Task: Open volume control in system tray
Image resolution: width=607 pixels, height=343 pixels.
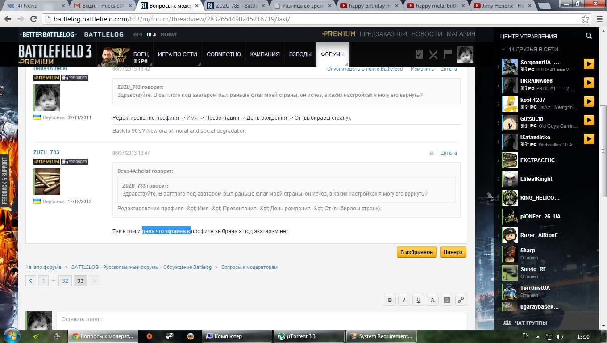Action: click(x=560, y=336)
